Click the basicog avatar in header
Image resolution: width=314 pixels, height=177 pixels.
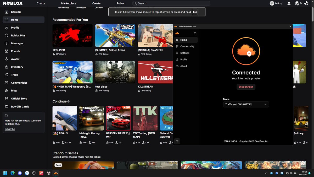coord(272,3)
